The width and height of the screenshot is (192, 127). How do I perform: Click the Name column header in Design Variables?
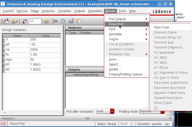tap(17, 36)
